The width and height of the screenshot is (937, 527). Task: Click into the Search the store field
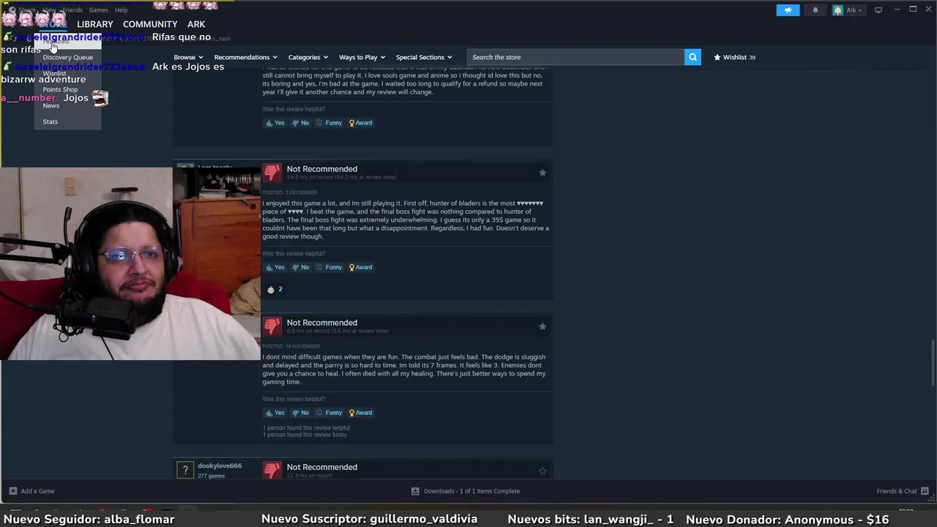pos(575,57)
